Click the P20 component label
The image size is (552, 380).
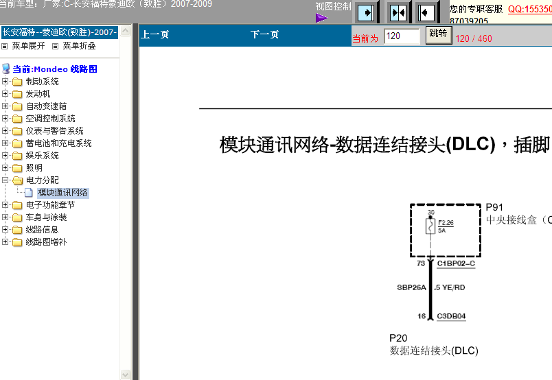(x=398, y=338)
